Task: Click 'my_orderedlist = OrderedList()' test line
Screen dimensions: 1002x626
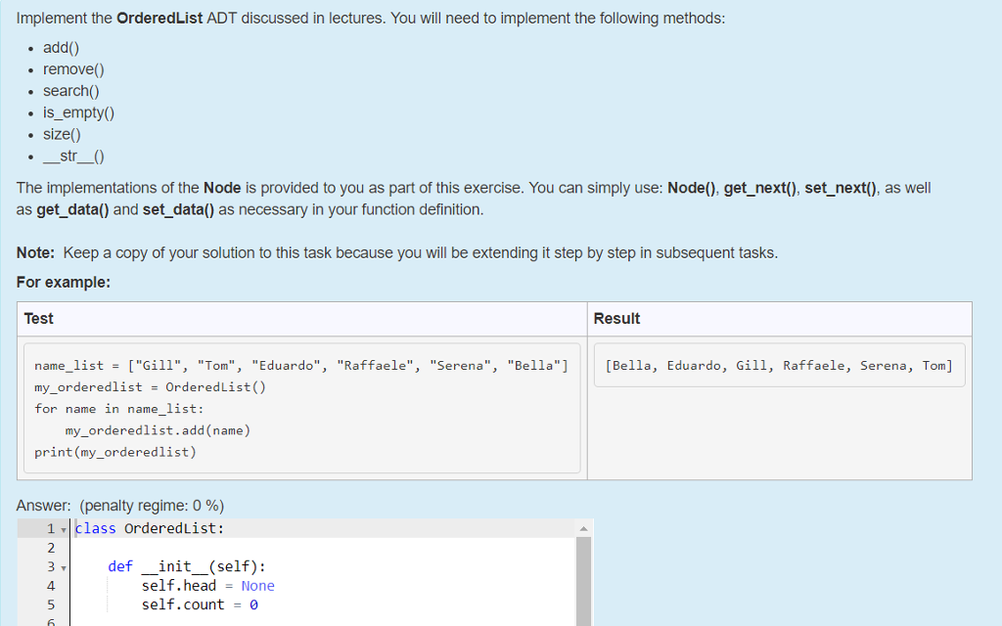Action: point(150,387)
